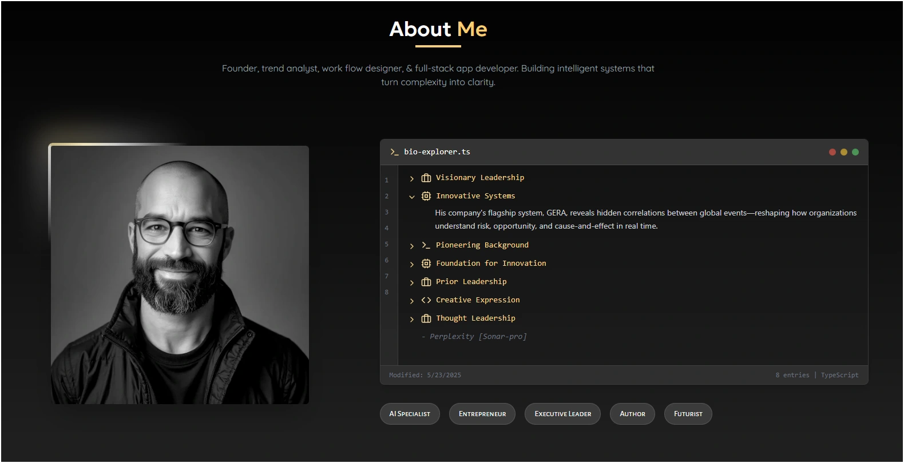Click the Executive Leader tag pill
The height and width of the screenshot is (463, 904).
[x=562, y=414]
